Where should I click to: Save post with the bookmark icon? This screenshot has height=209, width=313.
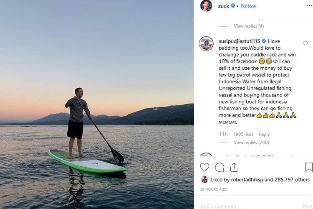tap(308, 167)
